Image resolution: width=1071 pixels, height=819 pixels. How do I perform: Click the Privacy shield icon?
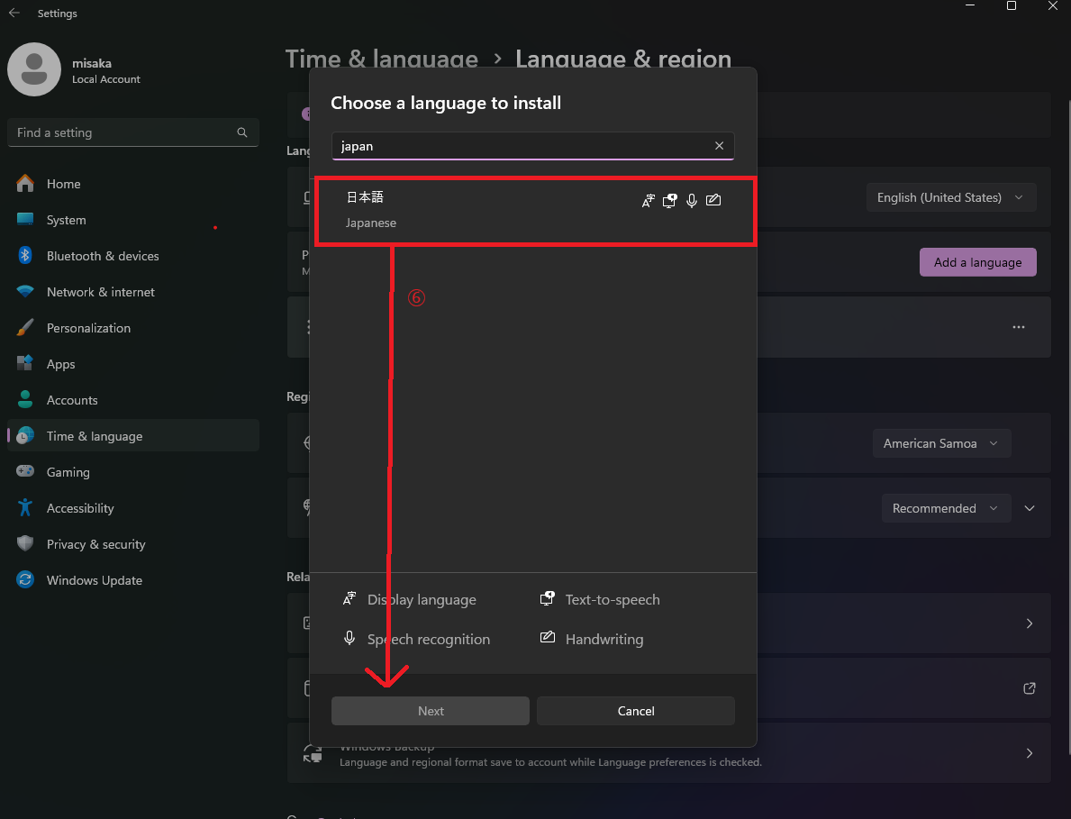(25, 543)
